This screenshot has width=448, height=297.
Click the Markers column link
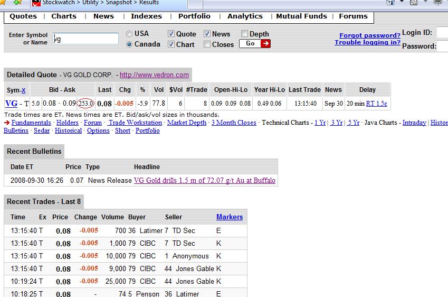(x=230, y=217)
